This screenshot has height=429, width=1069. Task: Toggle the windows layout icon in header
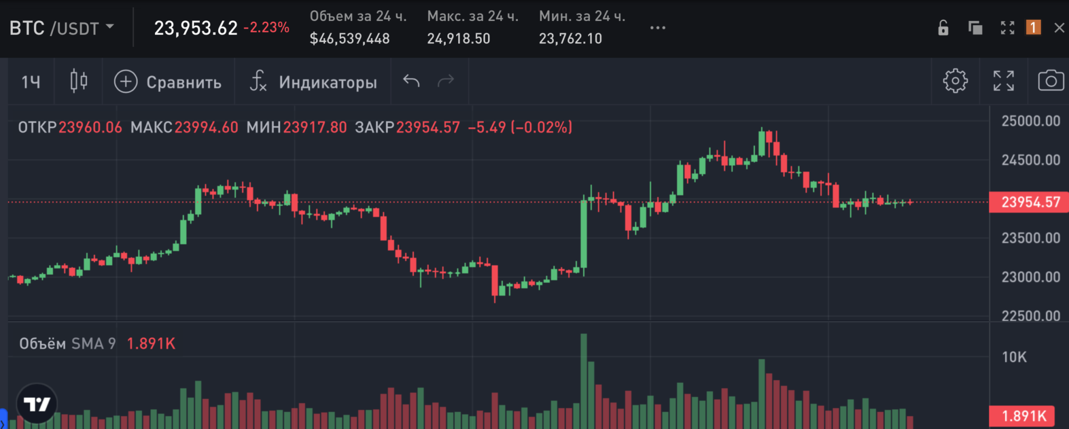coord(975,28)
